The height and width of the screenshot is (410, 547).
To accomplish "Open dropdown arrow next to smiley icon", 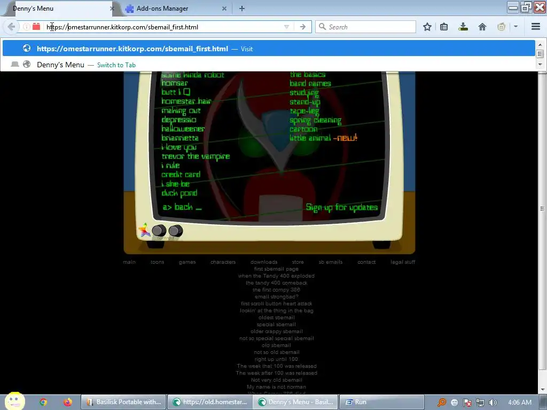I will click(515, 27).
